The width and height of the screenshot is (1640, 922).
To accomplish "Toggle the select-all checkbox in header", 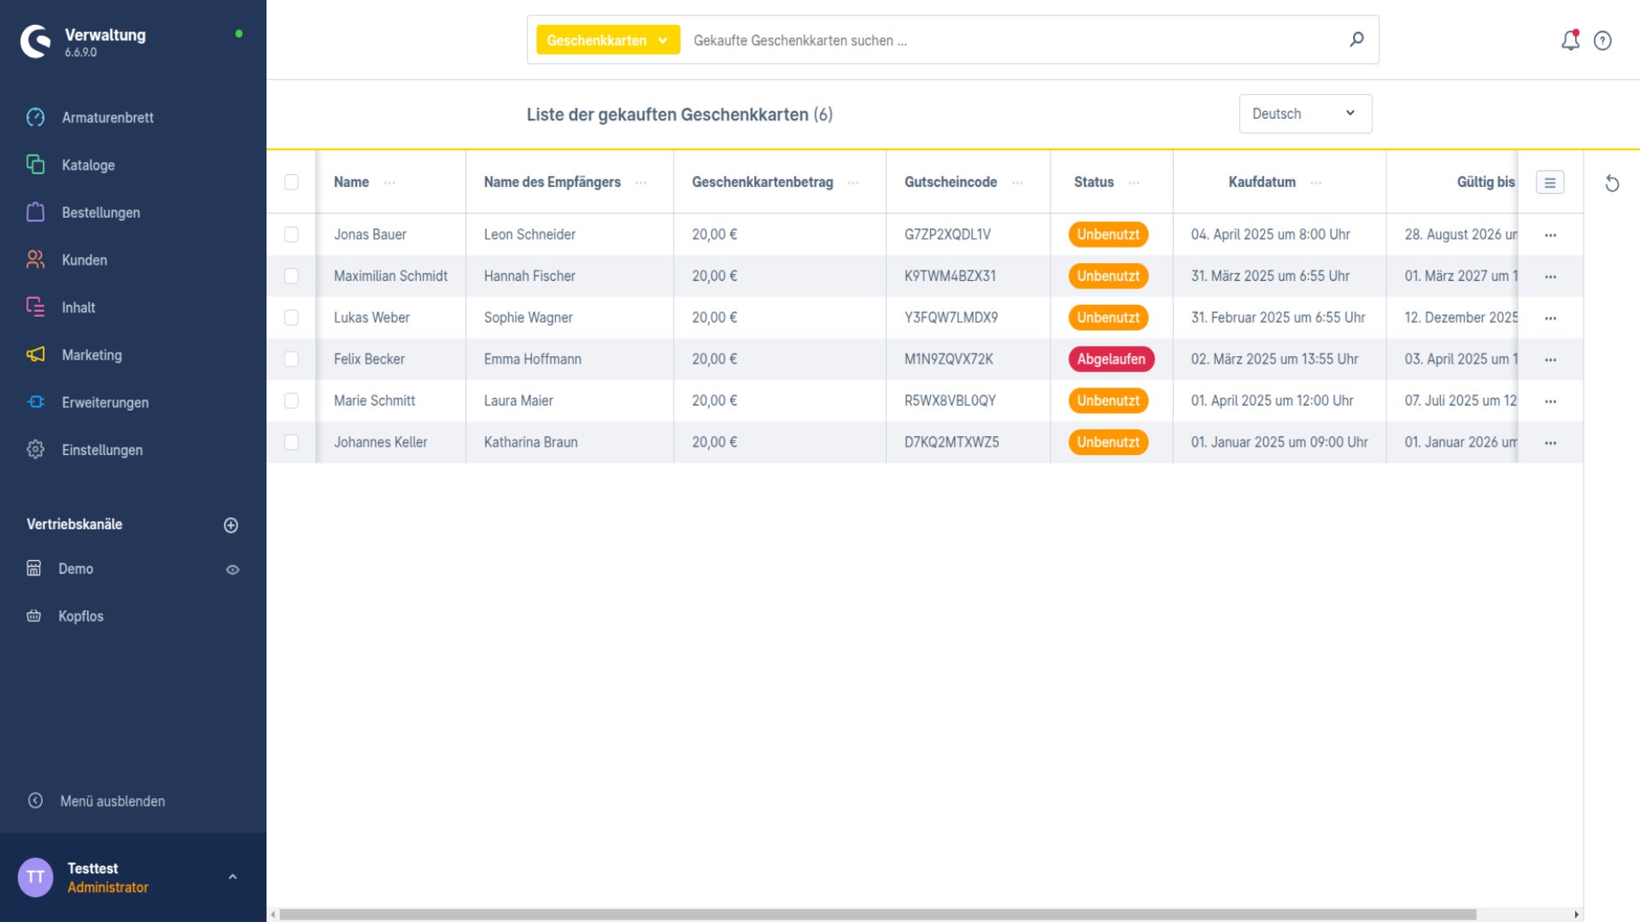I will (291, 182).
